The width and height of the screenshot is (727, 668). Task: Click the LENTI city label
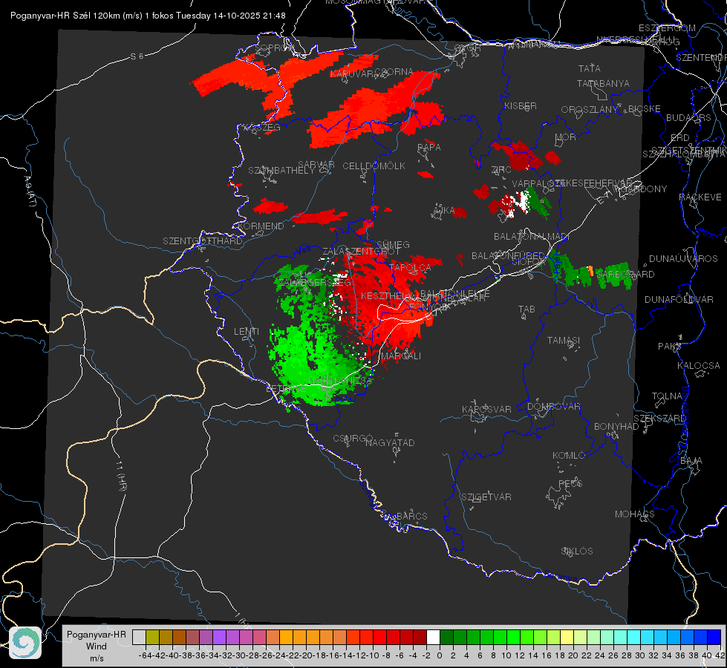pyautogui.click(x=247, y=332)
